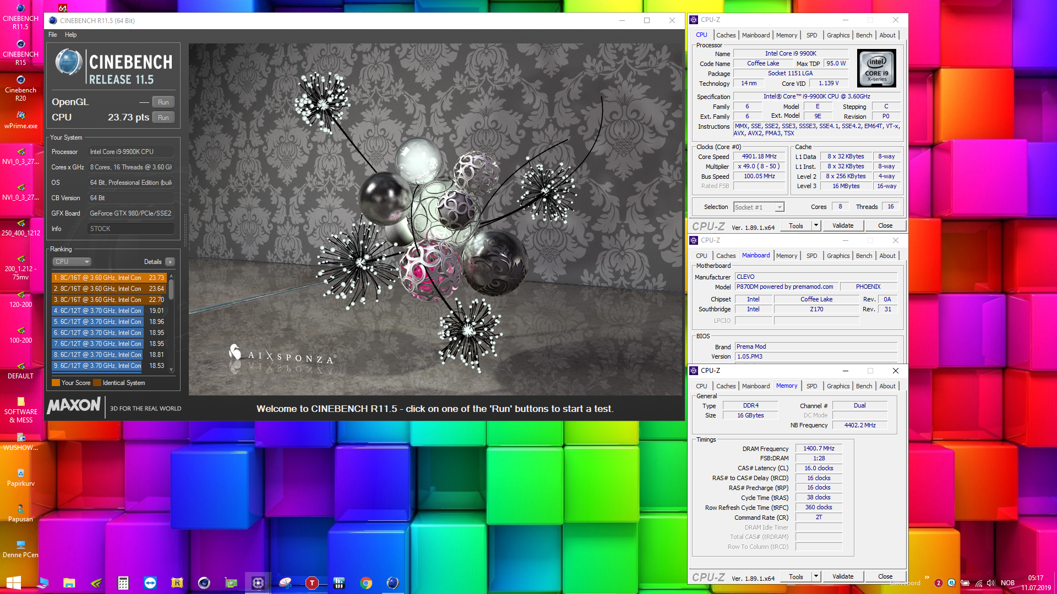1057x594 pixels.
Task: Open Snipping Tool from taskbar
Action: click(x=285, y=583)
